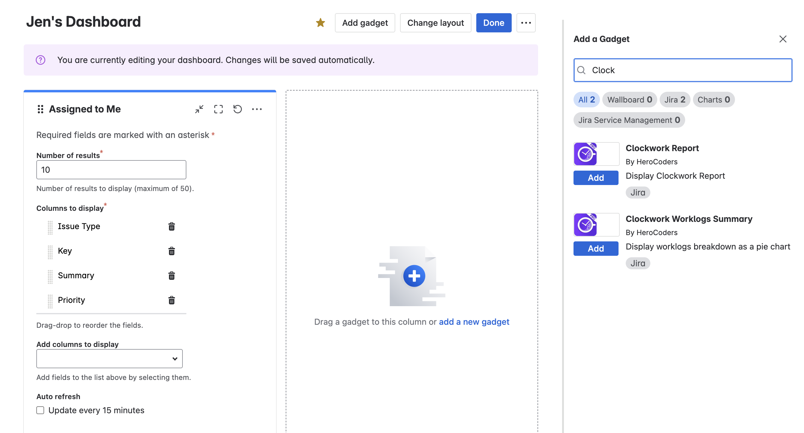Screen dimensions: 804x433
Task: Remove the Key column with trash icon
Action: tap(171, 251)
